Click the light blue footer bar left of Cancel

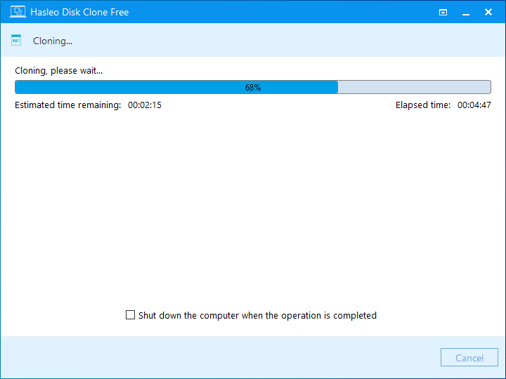(x=211, y=358)
